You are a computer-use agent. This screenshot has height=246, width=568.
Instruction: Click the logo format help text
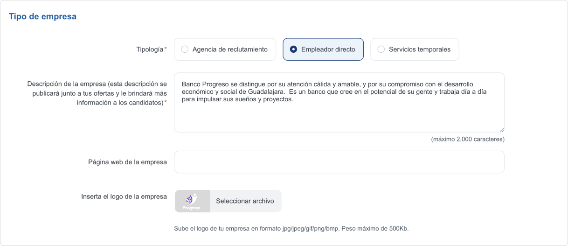pos(291,229)
